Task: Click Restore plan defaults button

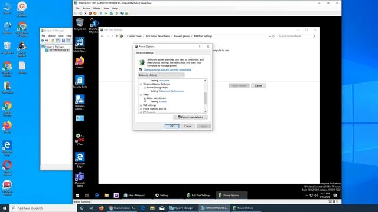Action: click(x=190, y=117)
